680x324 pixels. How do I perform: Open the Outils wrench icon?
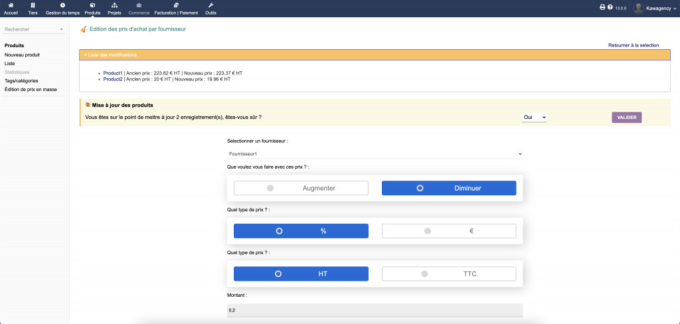211,5
